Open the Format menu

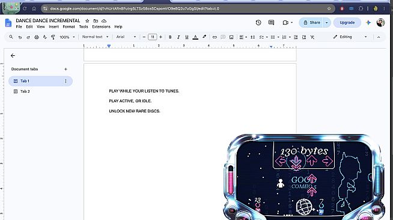(x=69, y=26)
